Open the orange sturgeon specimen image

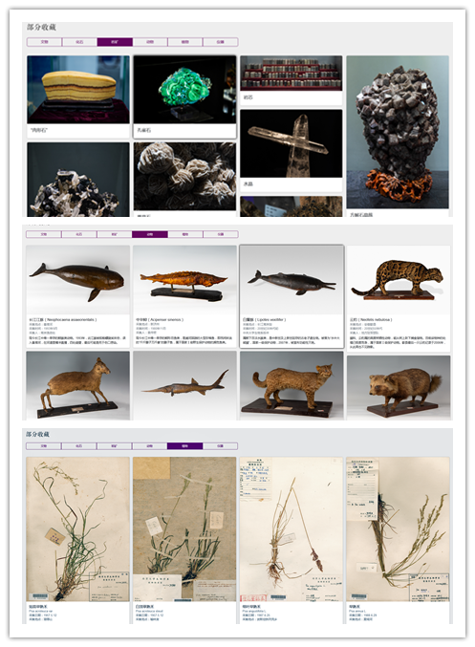pos(184,280)
